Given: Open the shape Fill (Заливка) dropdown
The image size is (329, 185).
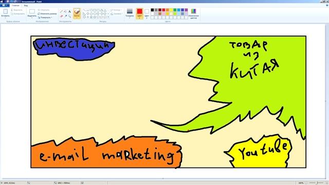Looking at the screenshot, I should 117,14.
